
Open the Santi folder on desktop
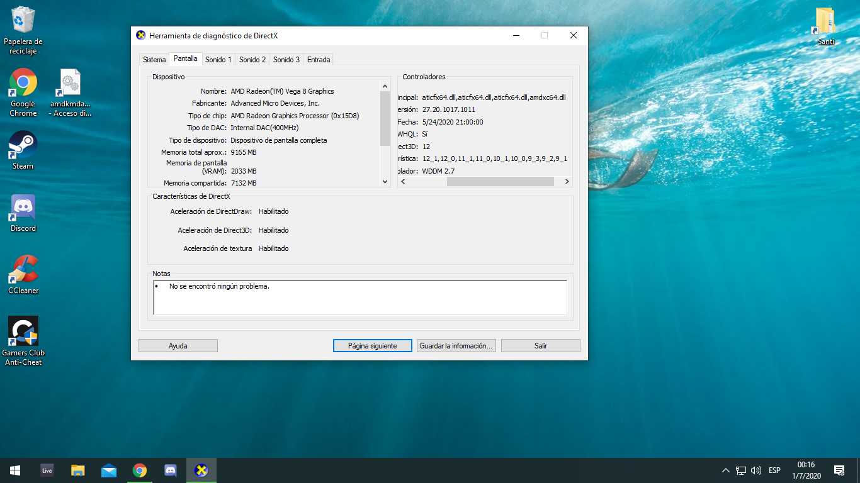tap(825, 26)
